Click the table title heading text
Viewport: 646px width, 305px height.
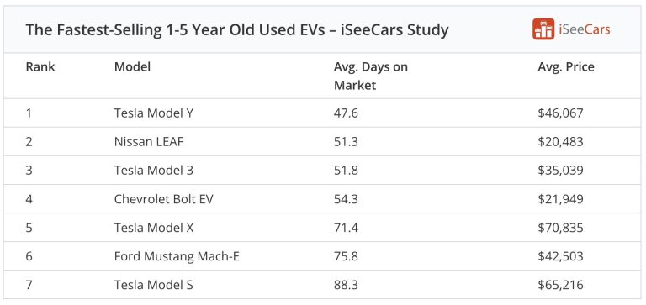[237, 30]
